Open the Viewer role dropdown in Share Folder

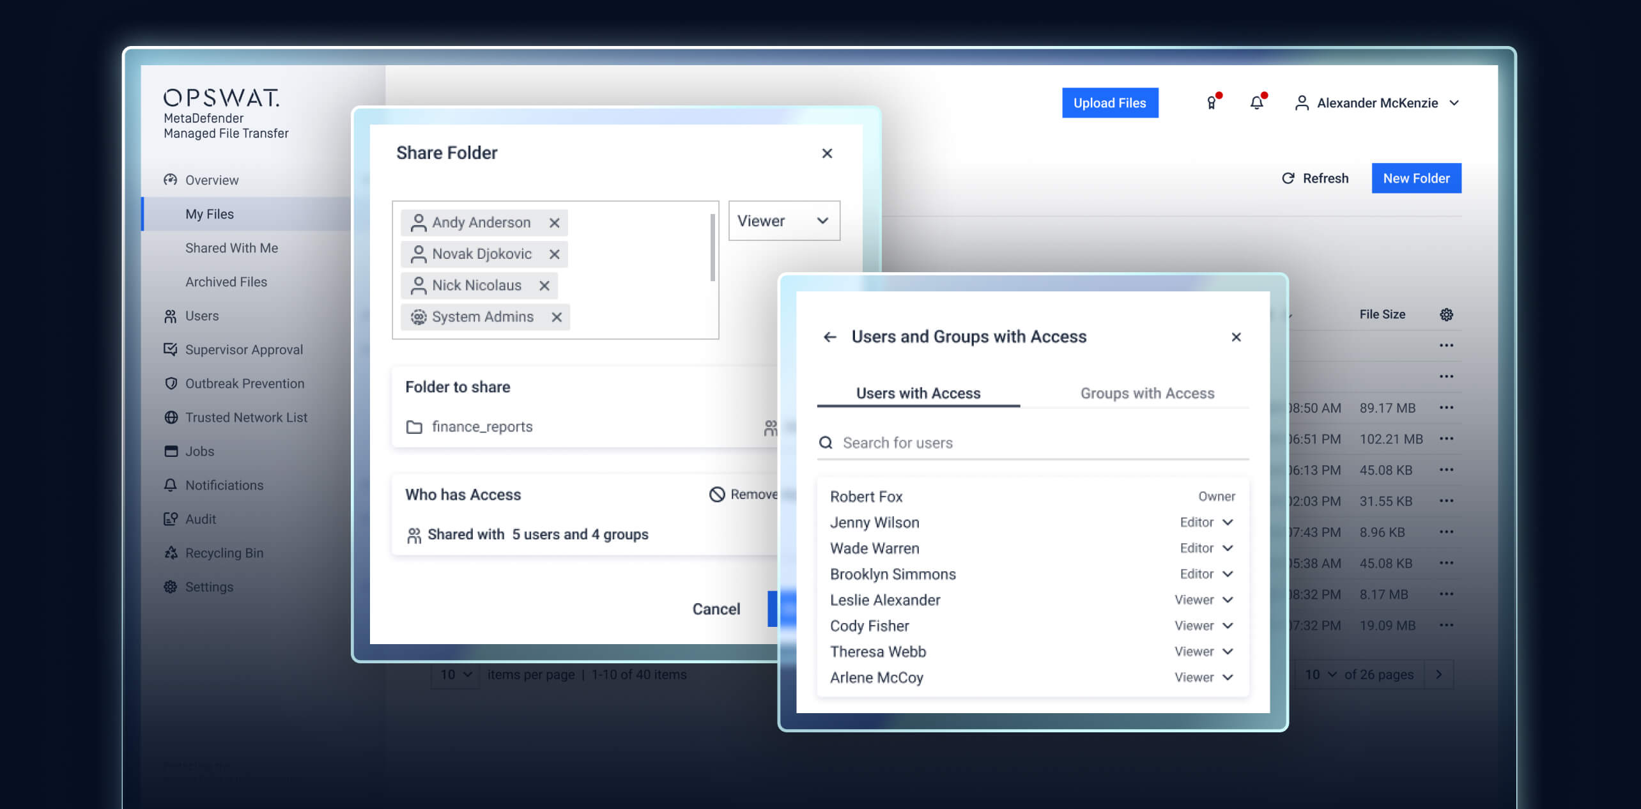click(783, 220)
